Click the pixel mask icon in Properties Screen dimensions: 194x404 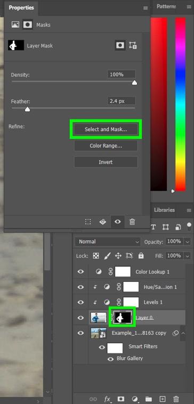[x=120, y=46]
